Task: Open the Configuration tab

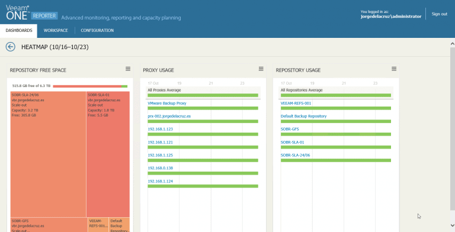Action: click(97, 30)
